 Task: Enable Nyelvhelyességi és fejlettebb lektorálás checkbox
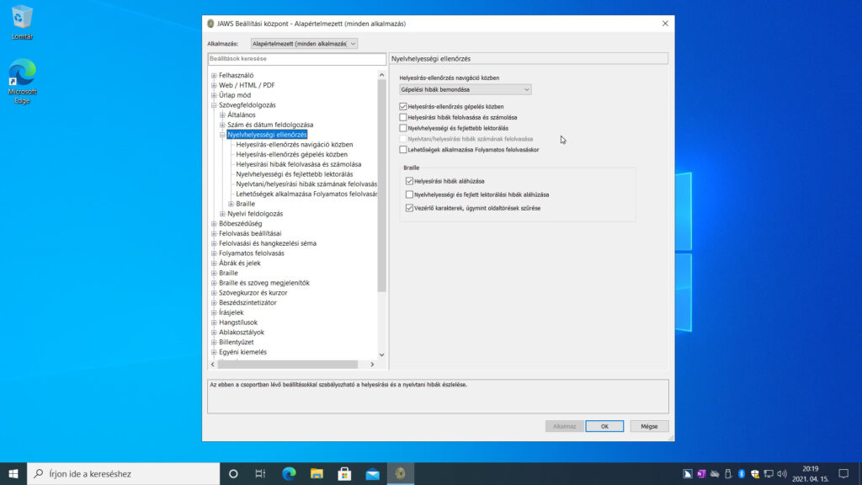tap(403, 128)
